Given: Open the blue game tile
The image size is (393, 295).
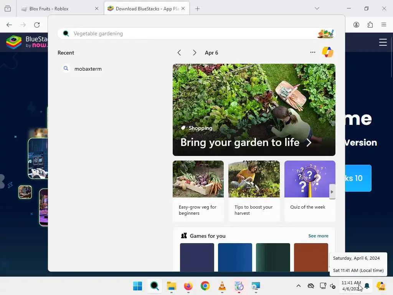Looking at the screenshot, I should pyautogui.click(x=235, y=257).
